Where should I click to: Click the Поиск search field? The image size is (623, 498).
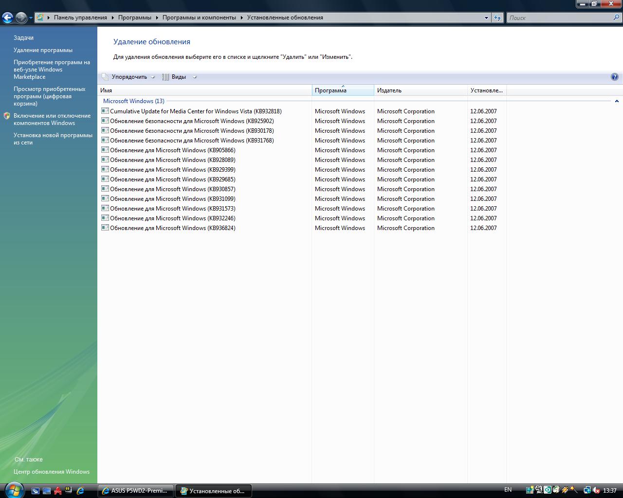click(560, 18)
